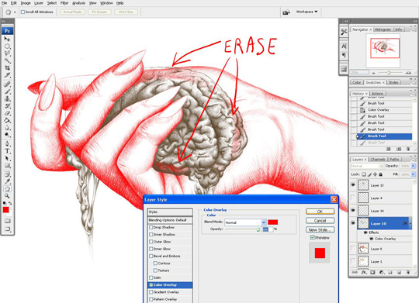The image size is (419, 303).
Task: Toggle Scroll All Windows checkbox
Action: click(x=23, y=12)
